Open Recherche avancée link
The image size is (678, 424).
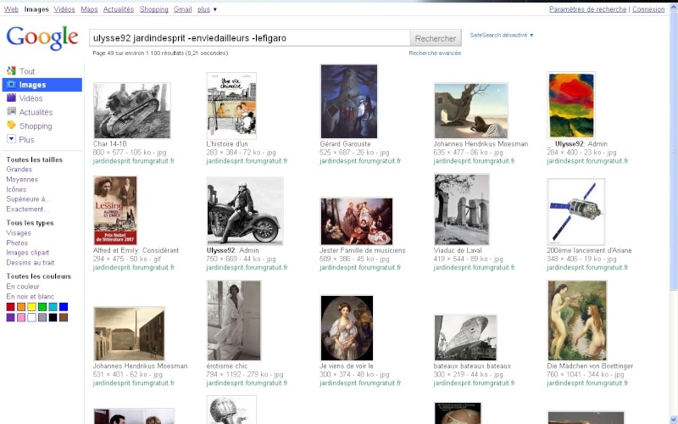click(x=435, y=53)
